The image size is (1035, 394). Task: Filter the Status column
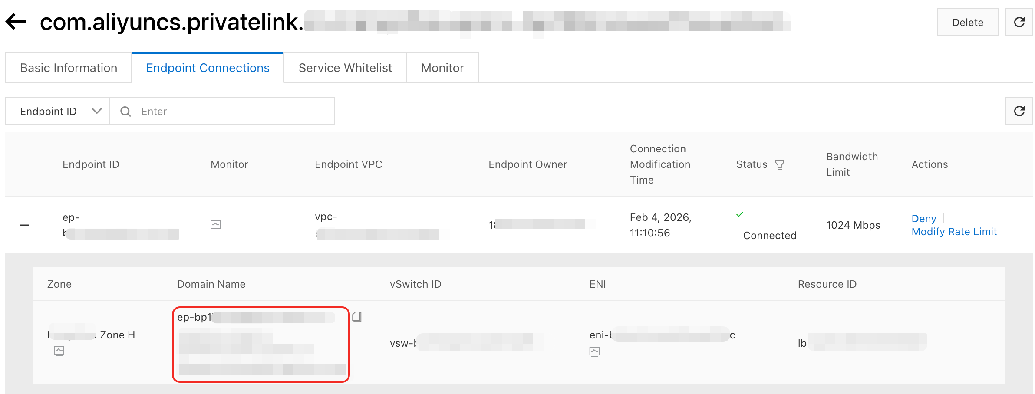780,165
